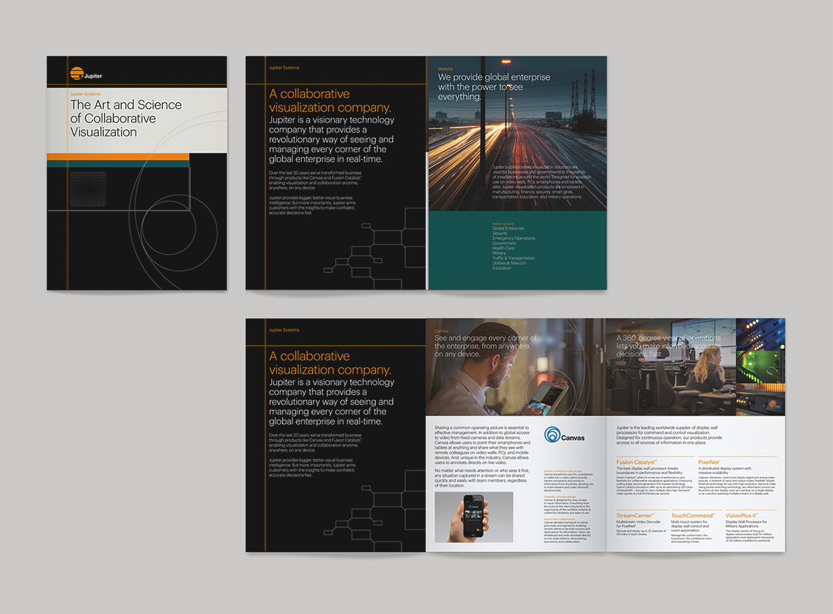Select the headline "See and engage every corner of the enterprise"
This screenshot has width=833, height=614.
tap(486, 346)
